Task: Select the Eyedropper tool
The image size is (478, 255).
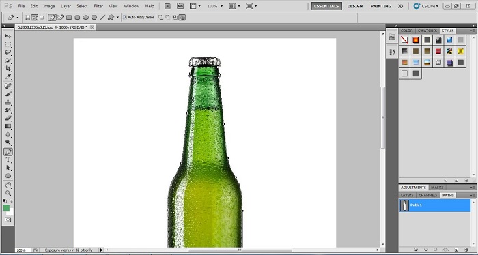Action: [8, 76]
